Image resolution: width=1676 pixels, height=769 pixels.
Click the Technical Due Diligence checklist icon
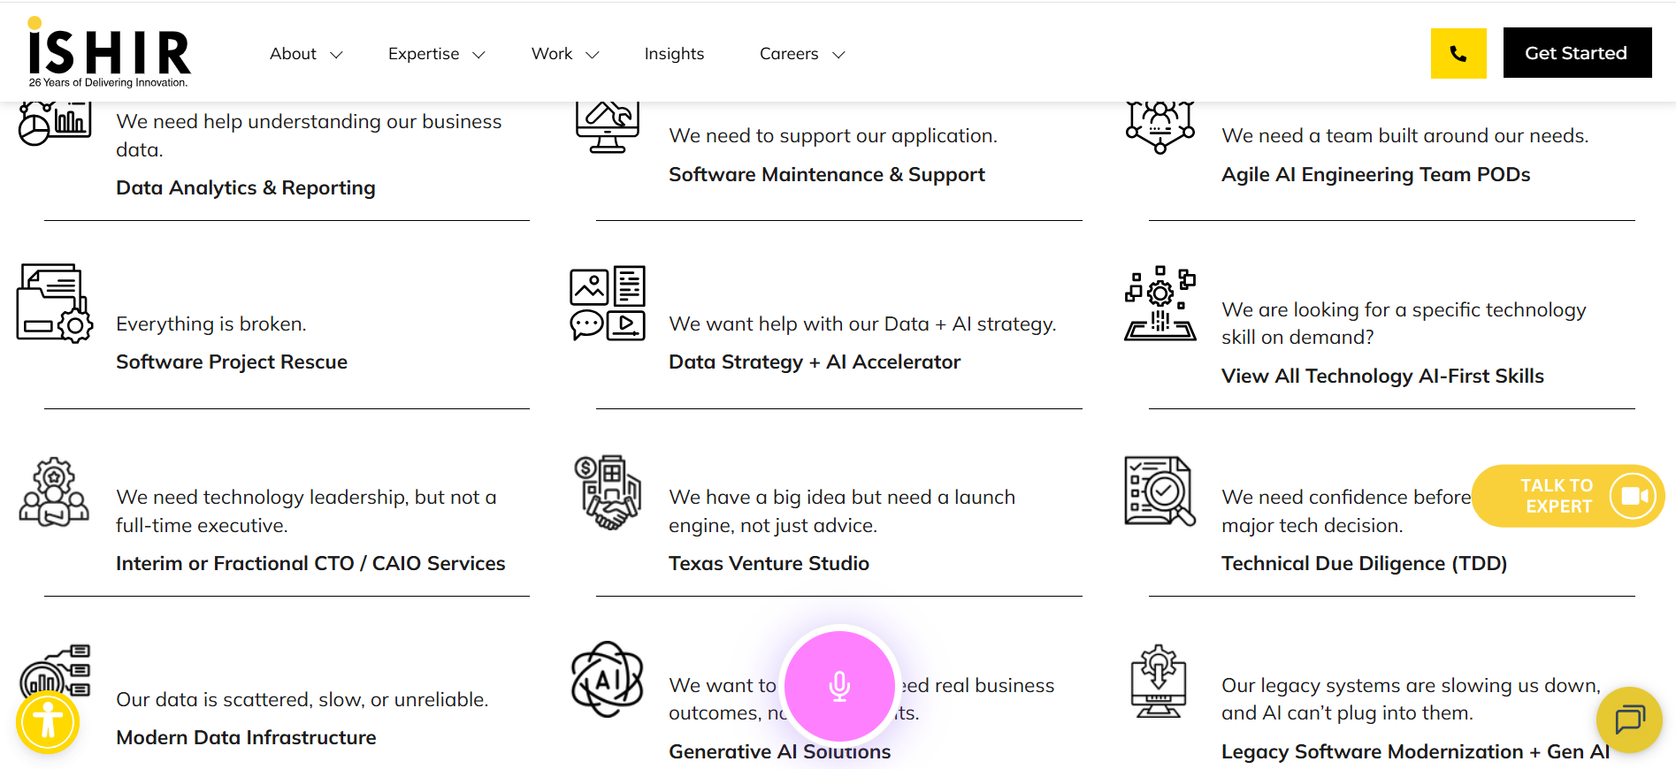(x=1159, y=491)
